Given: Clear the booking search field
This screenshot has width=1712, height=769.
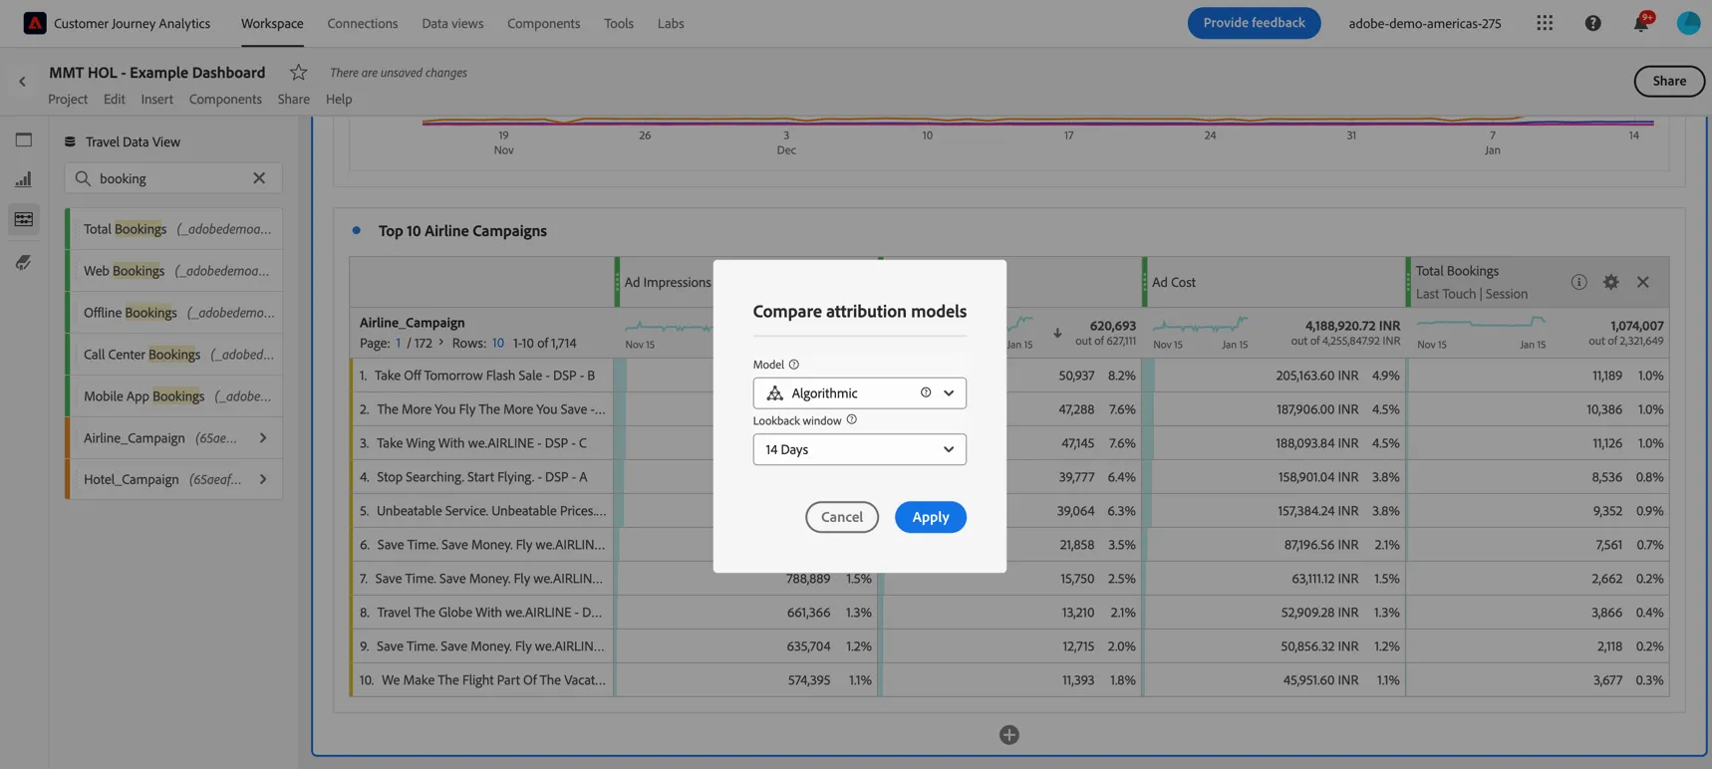Looking at the screenshot, I should point(259,178).
